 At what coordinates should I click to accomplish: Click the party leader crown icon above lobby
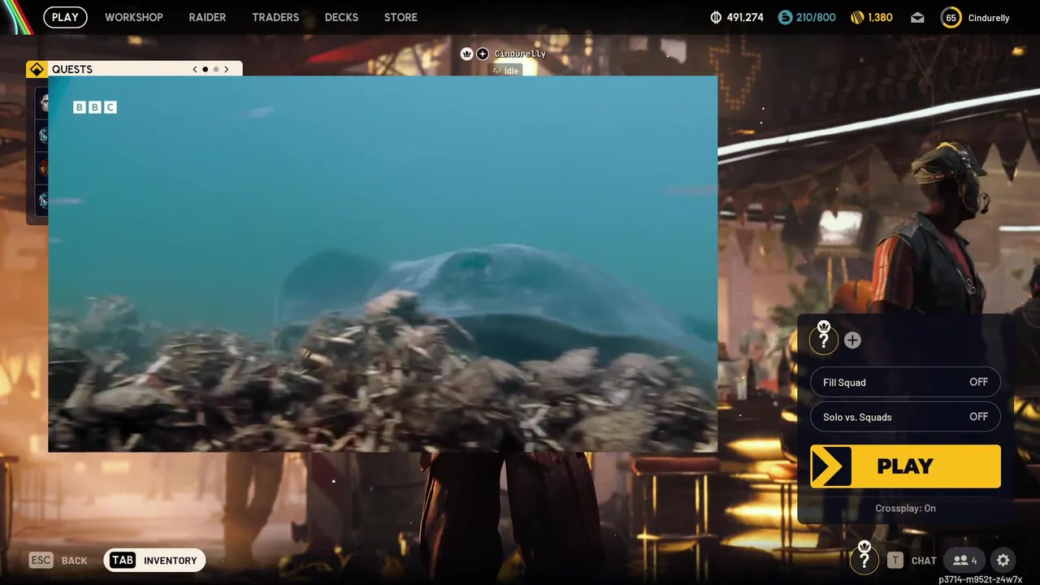(467, 54)
